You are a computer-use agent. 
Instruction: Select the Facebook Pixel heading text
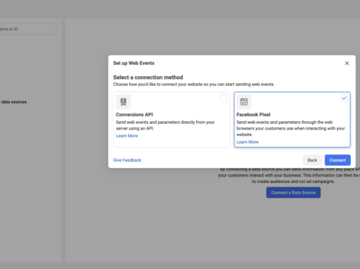click(253, 115)
